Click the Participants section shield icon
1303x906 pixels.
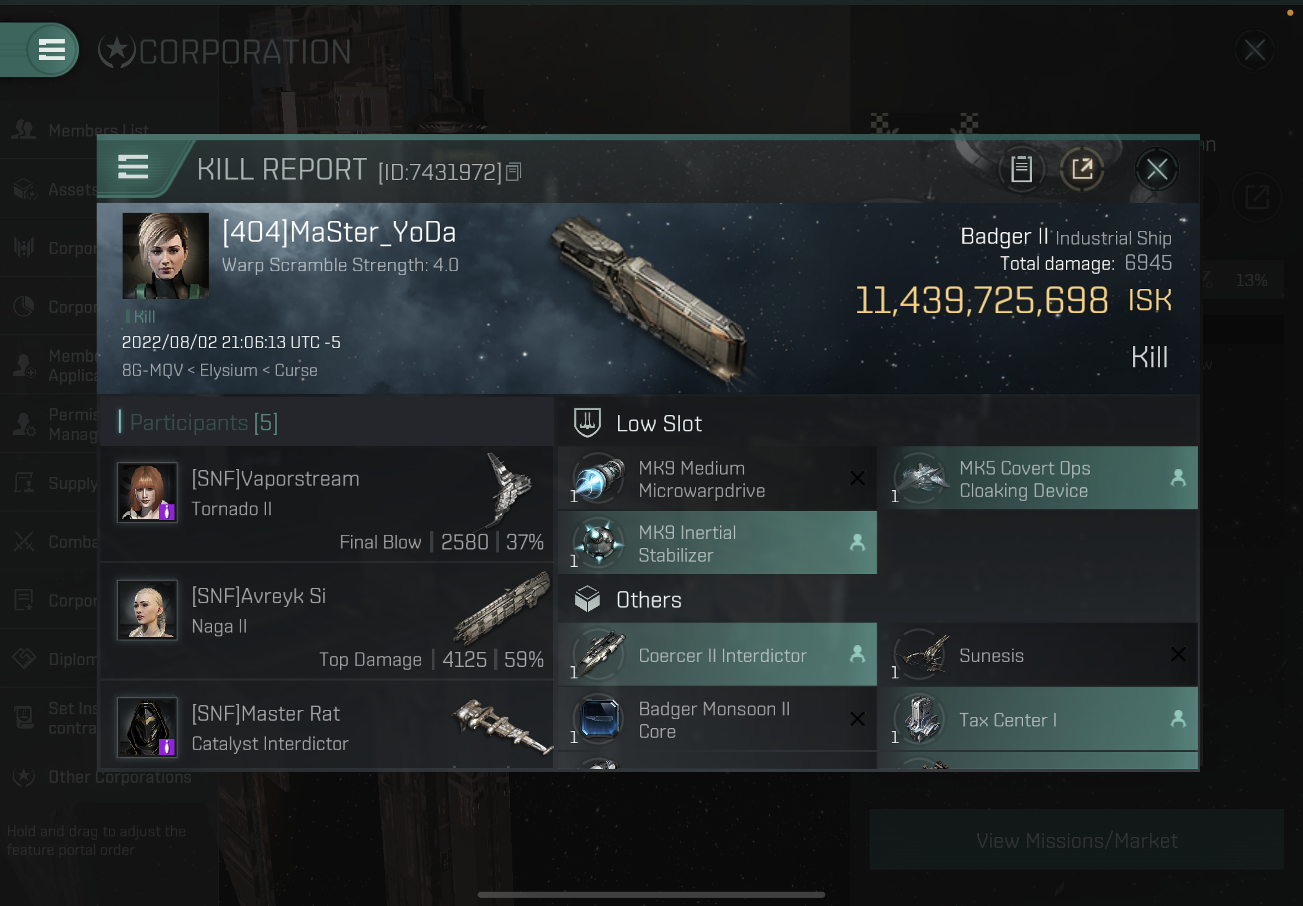coord(587,423)
